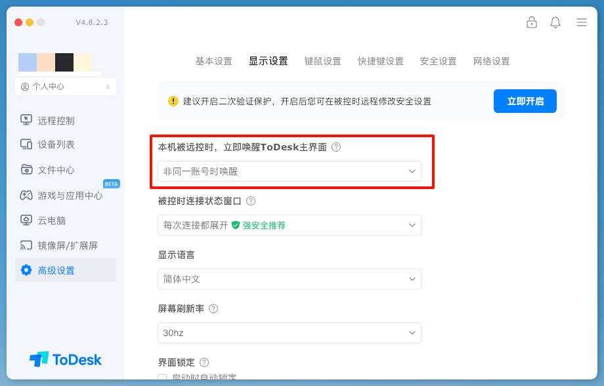The width and height of the screenshot is (604, 386).
Task: Switch to the 安全设置 tab
Action: tap(438, 61)
